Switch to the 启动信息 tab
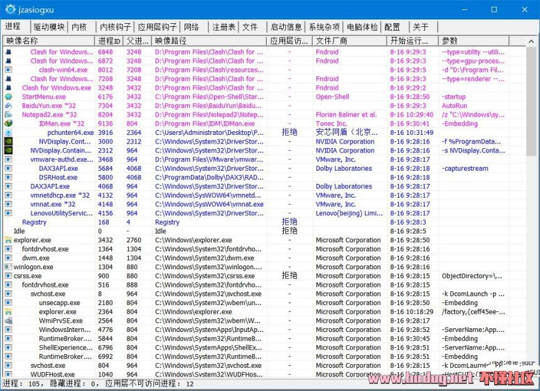The image size is (540, 391). pos(286,27)
